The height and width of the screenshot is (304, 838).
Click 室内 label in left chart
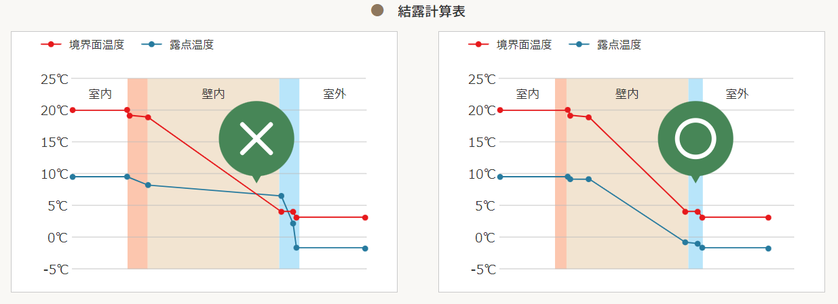(x=100, y=94)
